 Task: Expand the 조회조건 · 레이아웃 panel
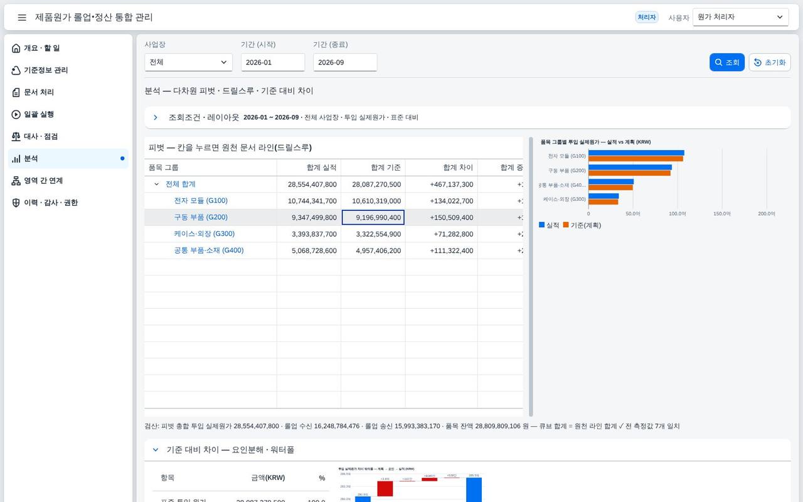(x=156, y=117)
